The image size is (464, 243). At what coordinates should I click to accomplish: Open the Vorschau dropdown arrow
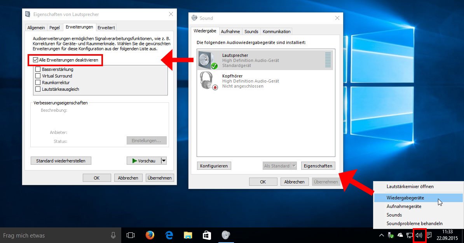(163, 160)
